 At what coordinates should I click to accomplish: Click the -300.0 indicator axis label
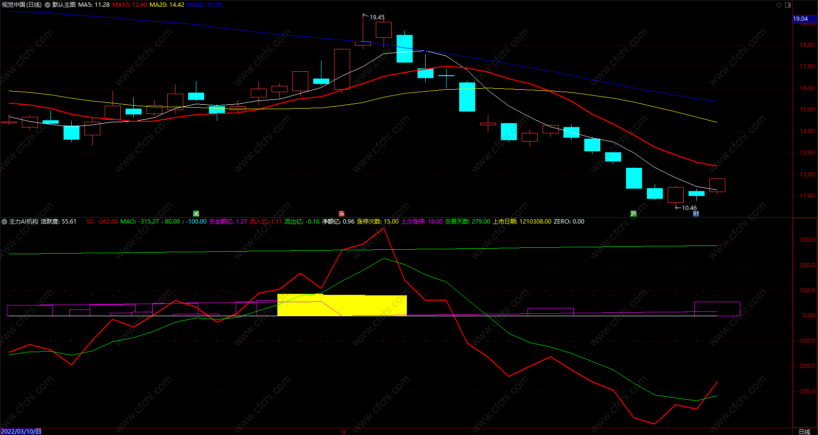point(806,391)
